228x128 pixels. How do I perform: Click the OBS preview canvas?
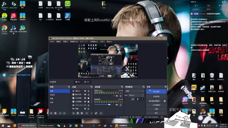(x=108, y=61)
